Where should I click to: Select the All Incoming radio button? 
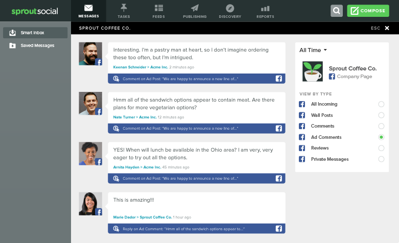point(381,104)
